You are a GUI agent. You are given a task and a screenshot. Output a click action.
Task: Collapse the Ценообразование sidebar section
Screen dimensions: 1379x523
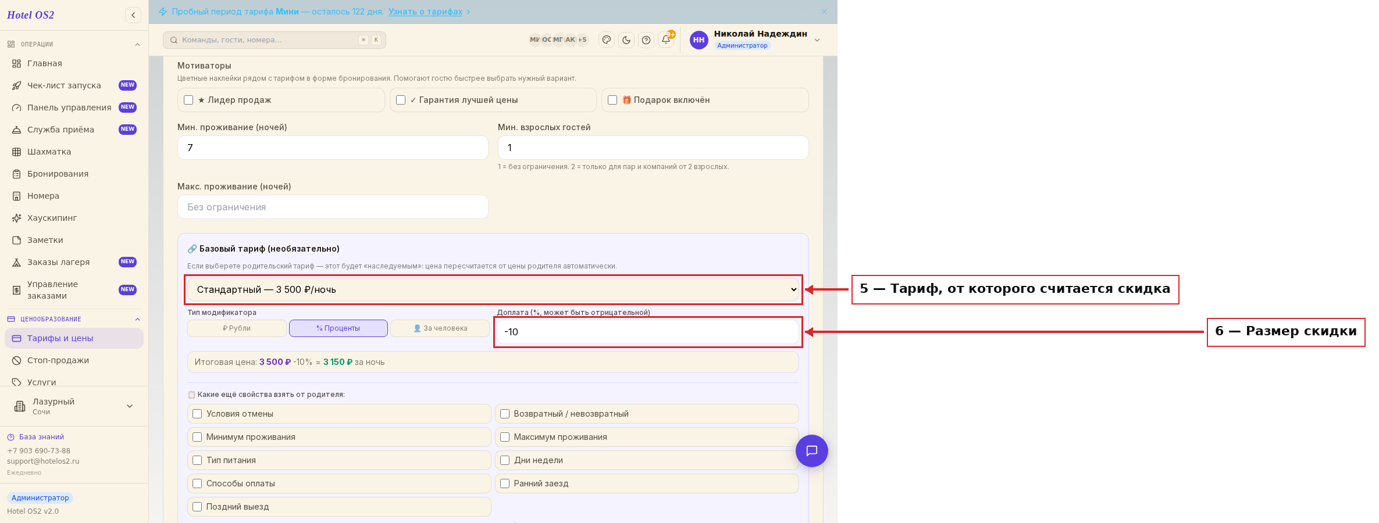click(x=137, y=320)
